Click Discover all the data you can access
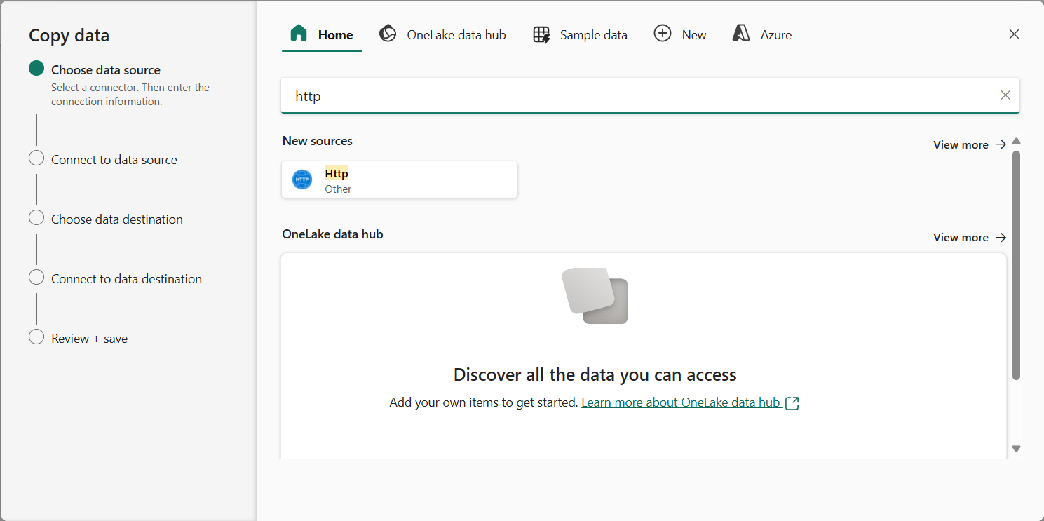The image size is (1044, 521). tap(595, 374)
